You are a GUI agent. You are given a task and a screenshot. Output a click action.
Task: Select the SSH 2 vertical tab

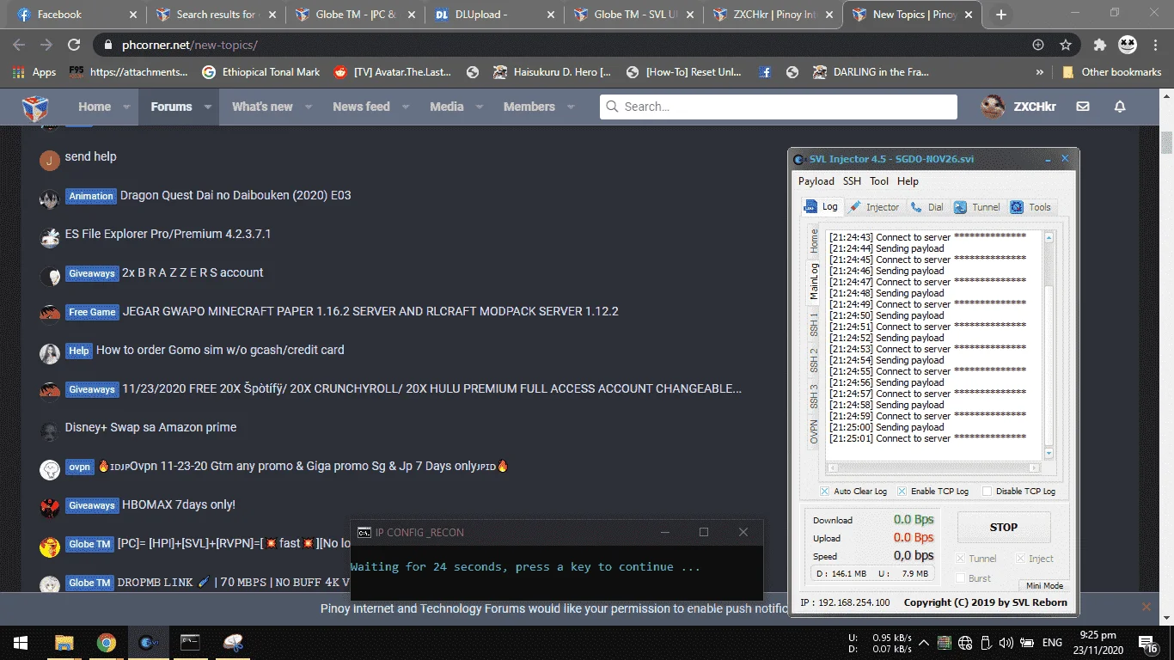[x=814, y=360]
